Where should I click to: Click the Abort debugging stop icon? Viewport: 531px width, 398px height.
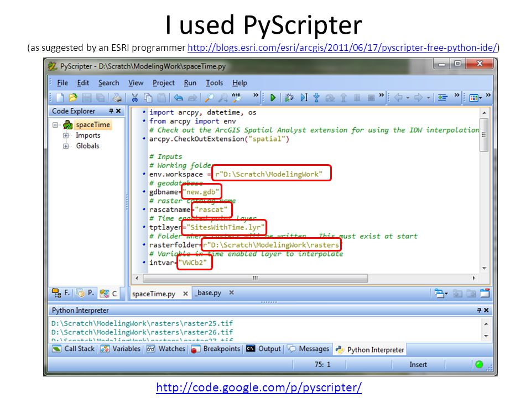[371, 98]
